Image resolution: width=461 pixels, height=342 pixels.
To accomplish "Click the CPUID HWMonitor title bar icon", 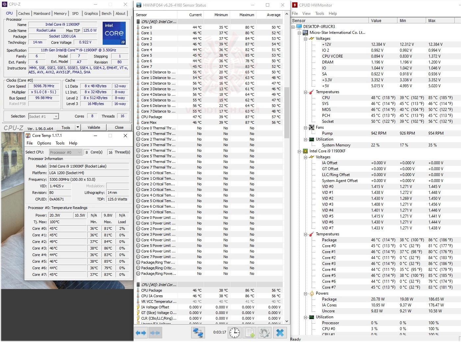I will point(295,5).
